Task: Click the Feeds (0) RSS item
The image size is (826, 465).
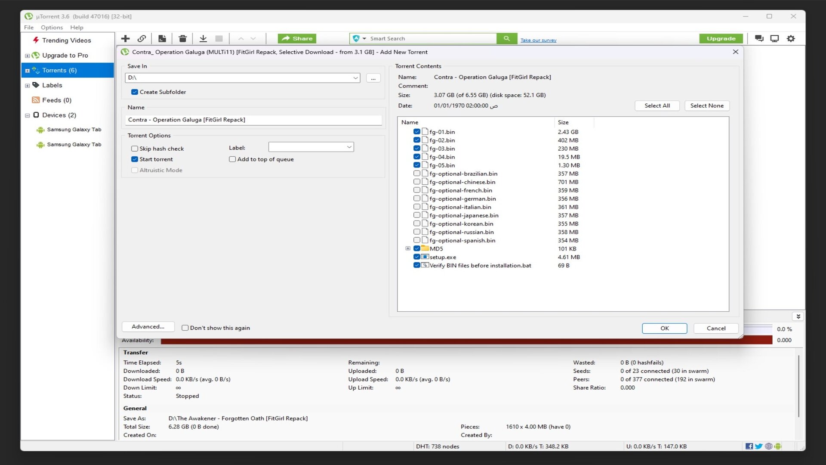Action: [57, 100]
